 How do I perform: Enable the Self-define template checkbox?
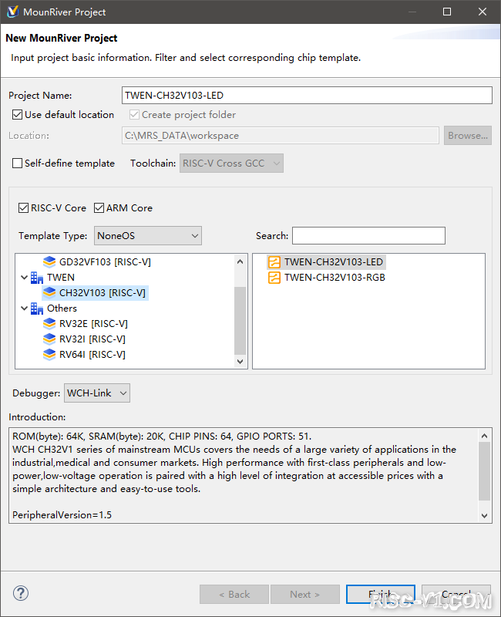(x=17, y=163)
